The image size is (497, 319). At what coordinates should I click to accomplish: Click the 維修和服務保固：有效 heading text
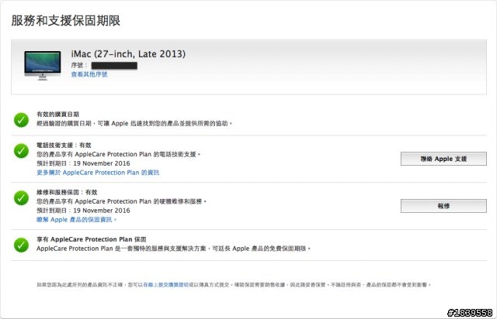tap(67, 192)
